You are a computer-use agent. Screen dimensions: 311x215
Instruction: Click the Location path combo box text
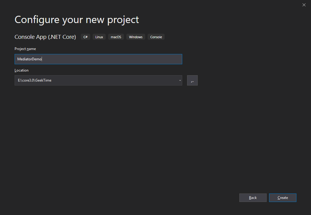tap(35, 80)
